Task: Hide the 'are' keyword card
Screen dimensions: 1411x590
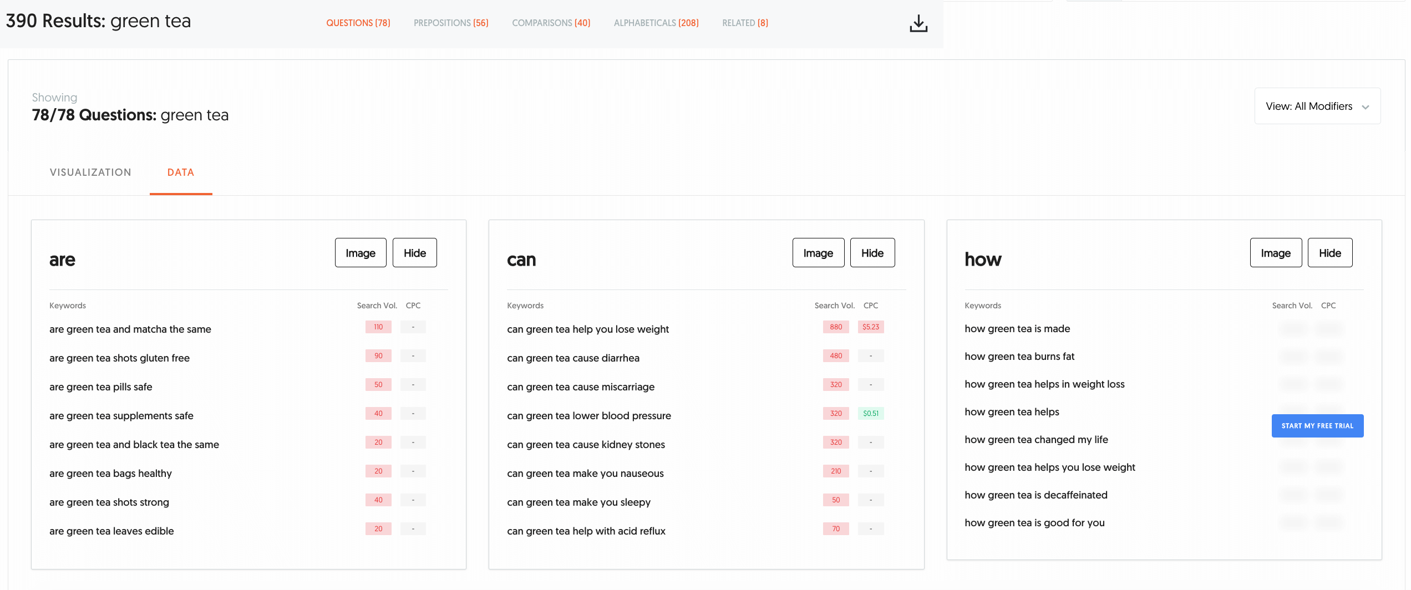Action: pos(415,253)
